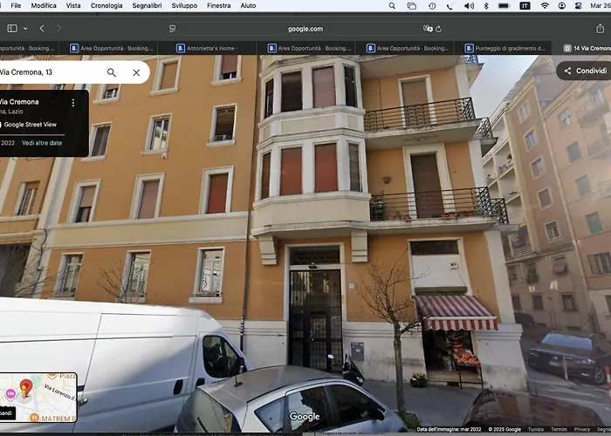Click the orange restaurant marker on minimap

coord(34,418)
